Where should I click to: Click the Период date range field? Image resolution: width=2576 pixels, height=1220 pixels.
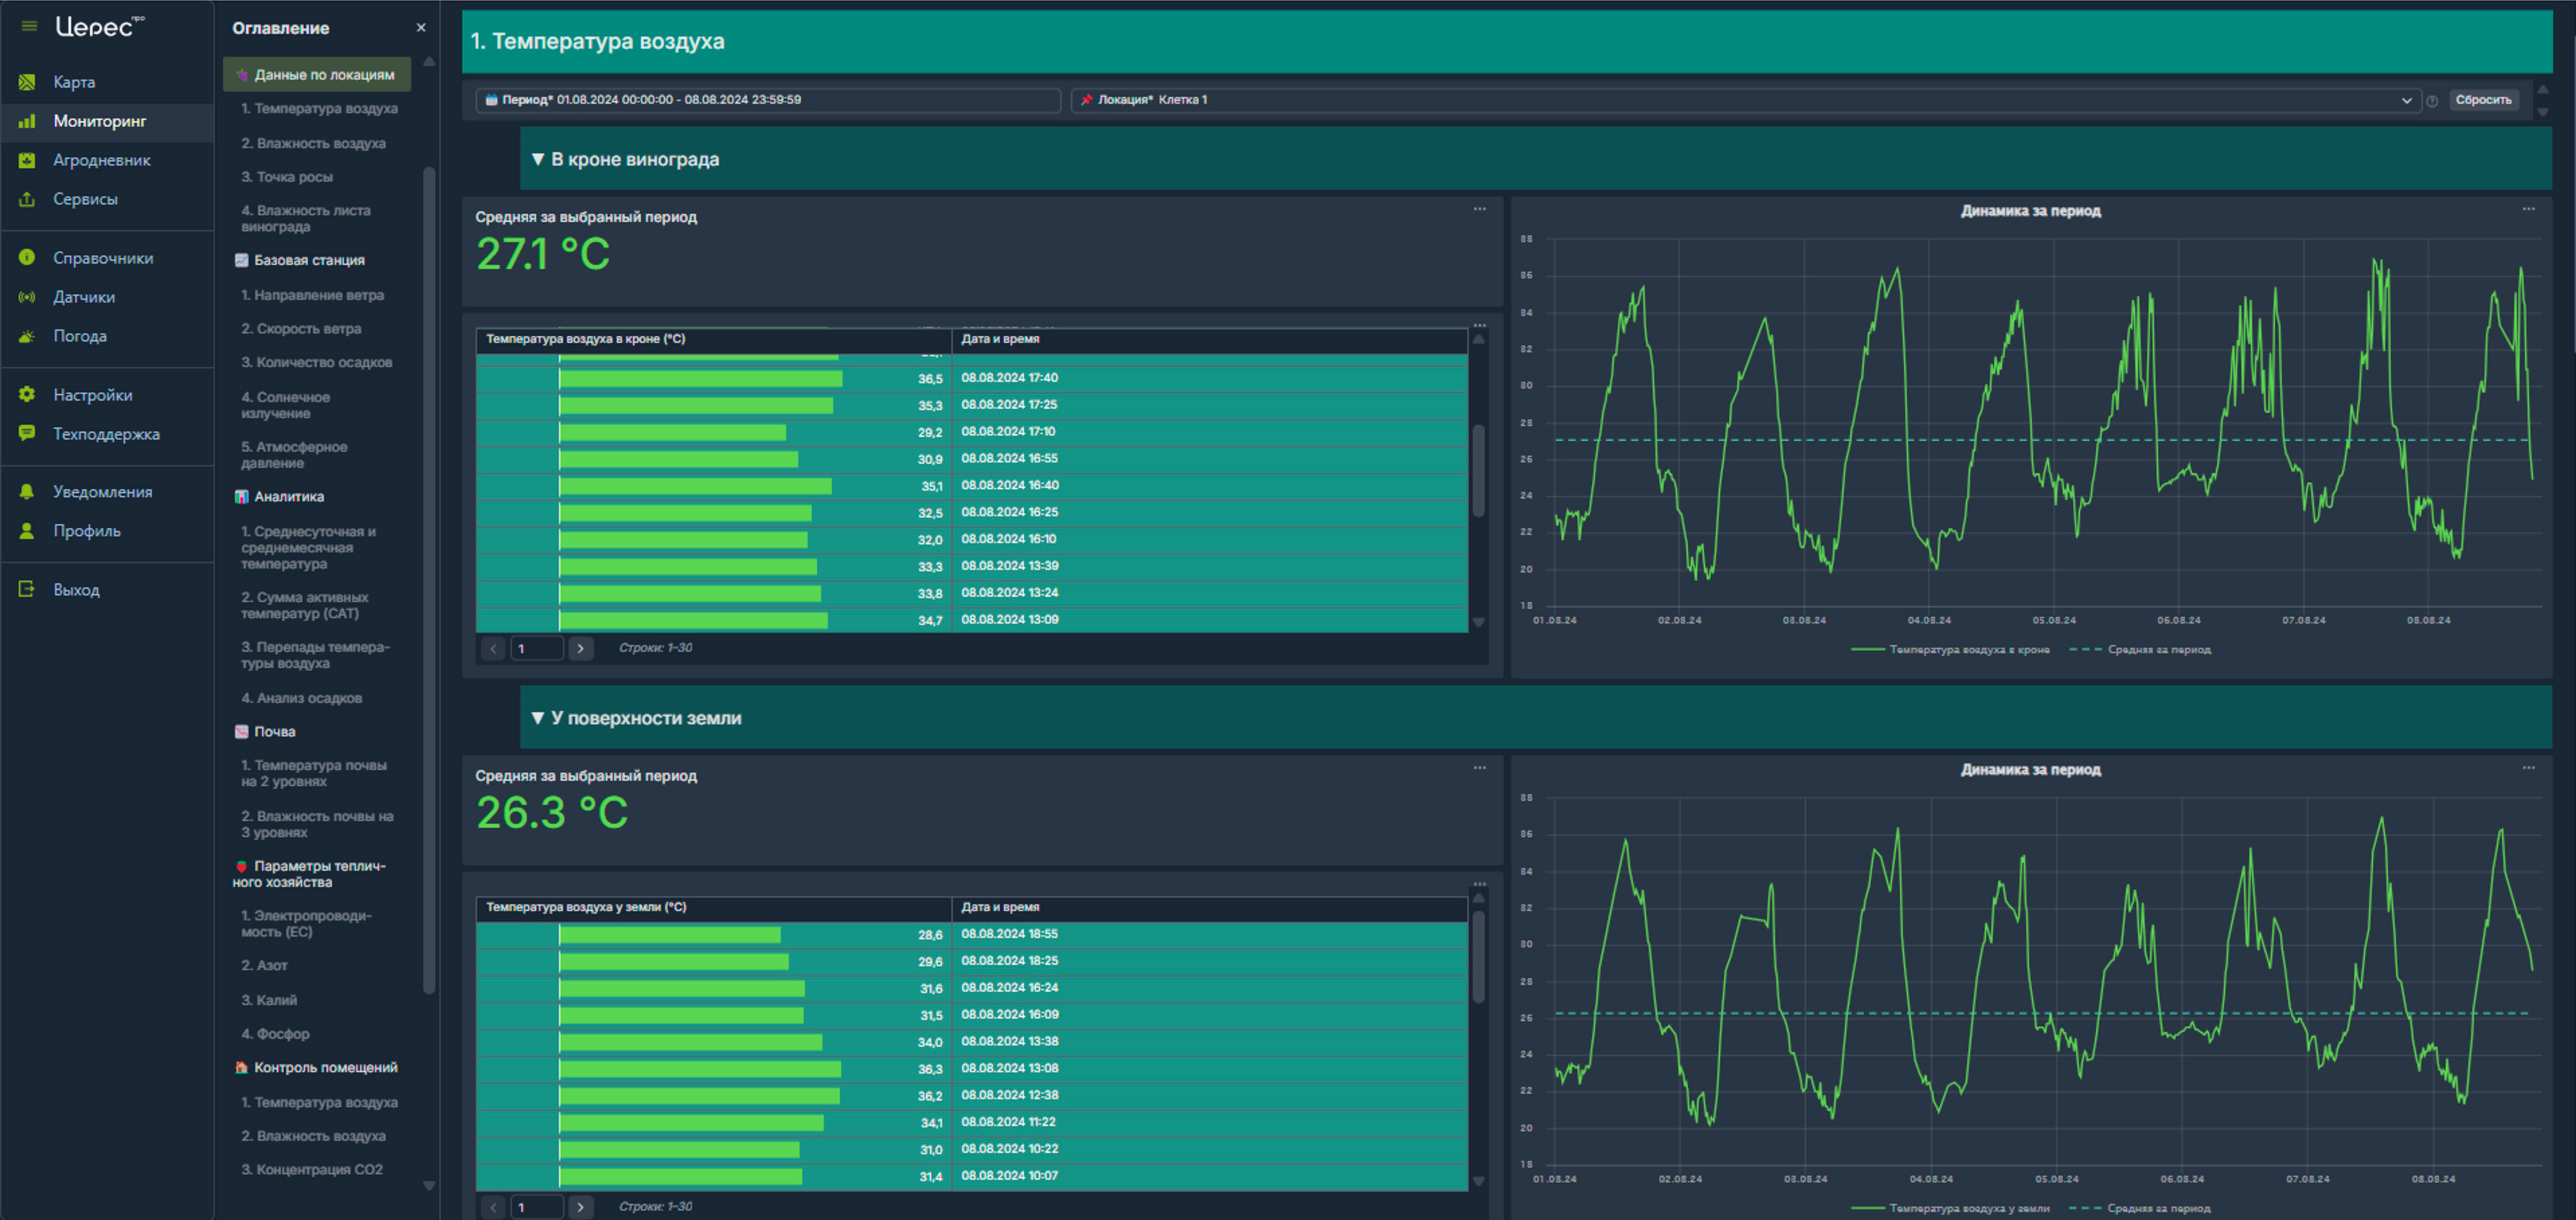(768, 100)
